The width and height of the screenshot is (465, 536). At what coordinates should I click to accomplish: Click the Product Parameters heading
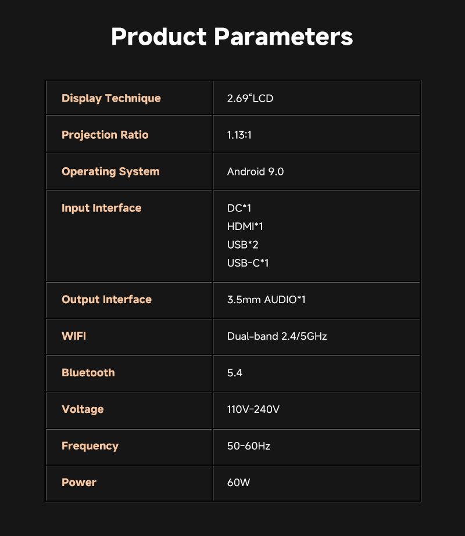(232, 37)
